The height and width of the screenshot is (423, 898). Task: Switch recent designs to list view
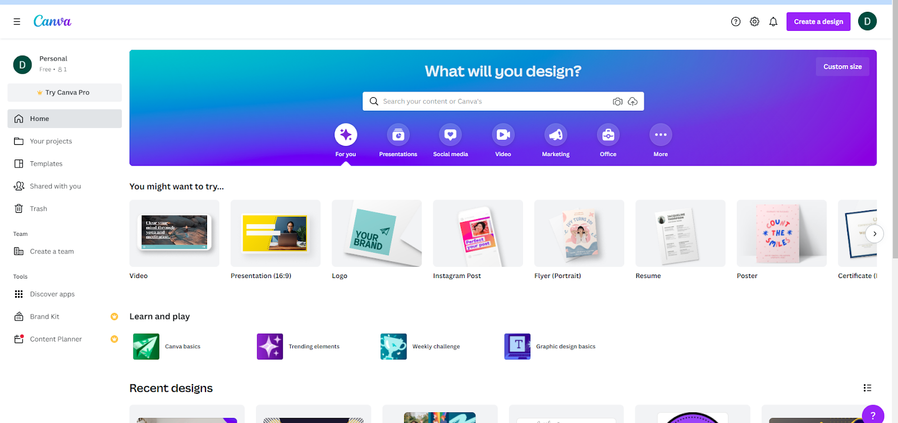pos(867,388)
